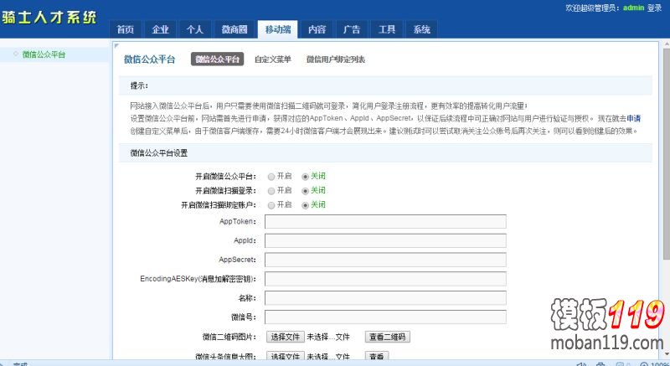Screen dimensions: 670x366
Task: Open the 首页 navigation tab
Action: coord(126,29)
